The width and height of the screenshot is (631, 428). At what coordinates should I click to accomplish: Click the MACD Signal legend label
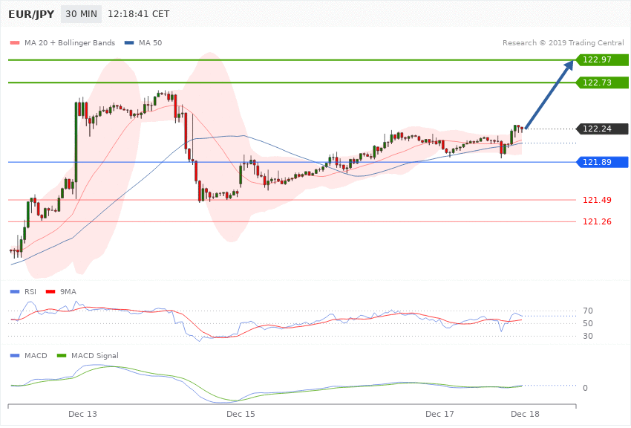(x=95, y=356)
